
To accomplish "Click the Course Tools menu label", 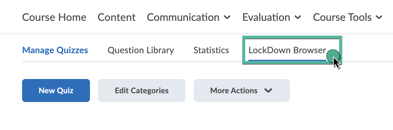I will point(342,17).
